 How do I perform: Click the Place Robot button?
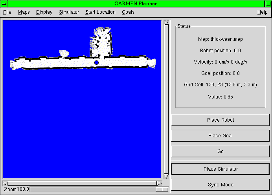(221, 120)
